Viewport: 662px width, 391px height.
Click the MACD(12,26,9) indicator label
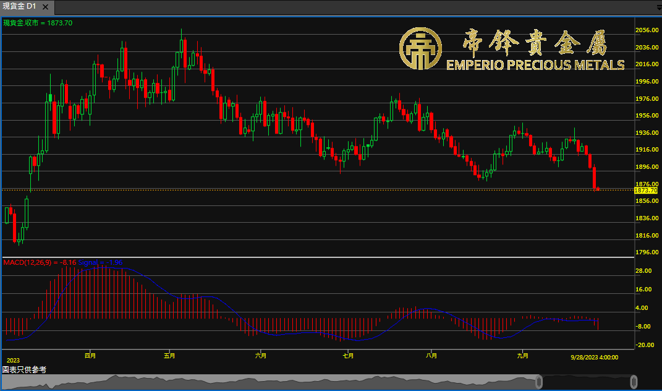[x=30, y=262]
